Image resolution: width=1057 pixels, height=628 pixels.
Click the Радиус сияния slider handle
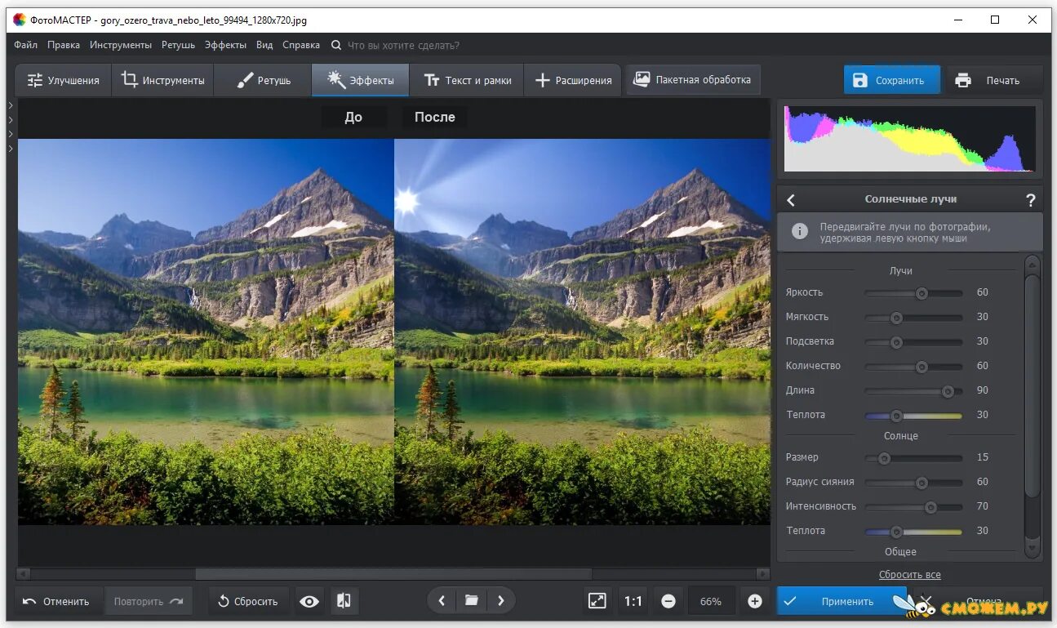point(922,482)
